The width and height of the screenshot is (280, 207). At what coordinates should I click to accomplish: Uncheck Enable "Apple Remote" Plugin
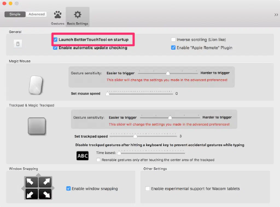pyautogui.click(x=173, y=48)
